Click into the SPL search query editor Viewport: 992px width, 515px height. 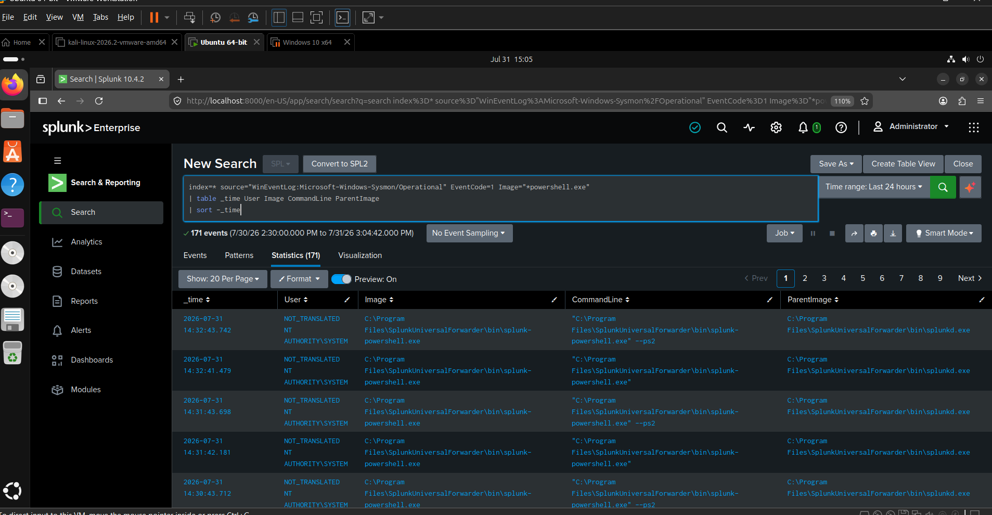pyautogui.click(x=500, y=199)
